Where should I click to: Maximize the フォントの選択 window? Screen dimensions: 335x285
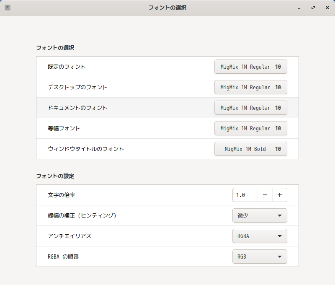tap(313, 8)
